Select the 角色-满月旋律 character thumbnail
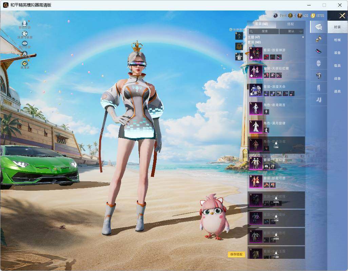The height and width of the screenshot is (271, 348). point(256,127)
